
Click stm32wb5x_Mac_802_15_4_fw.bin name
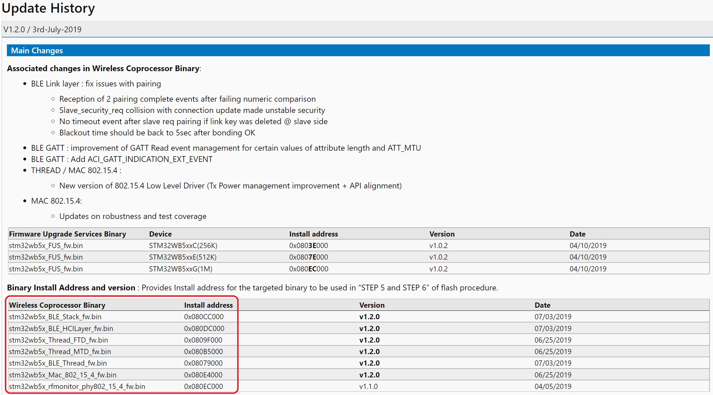tap(63, 375)
